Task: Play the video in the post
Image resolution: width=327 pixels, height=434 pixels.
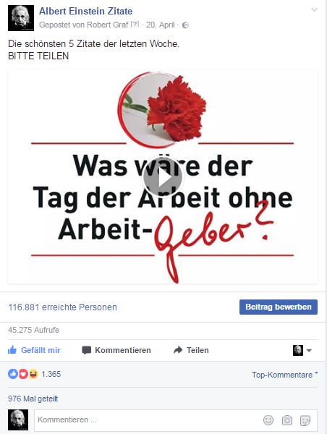Action: pos(163,177)
